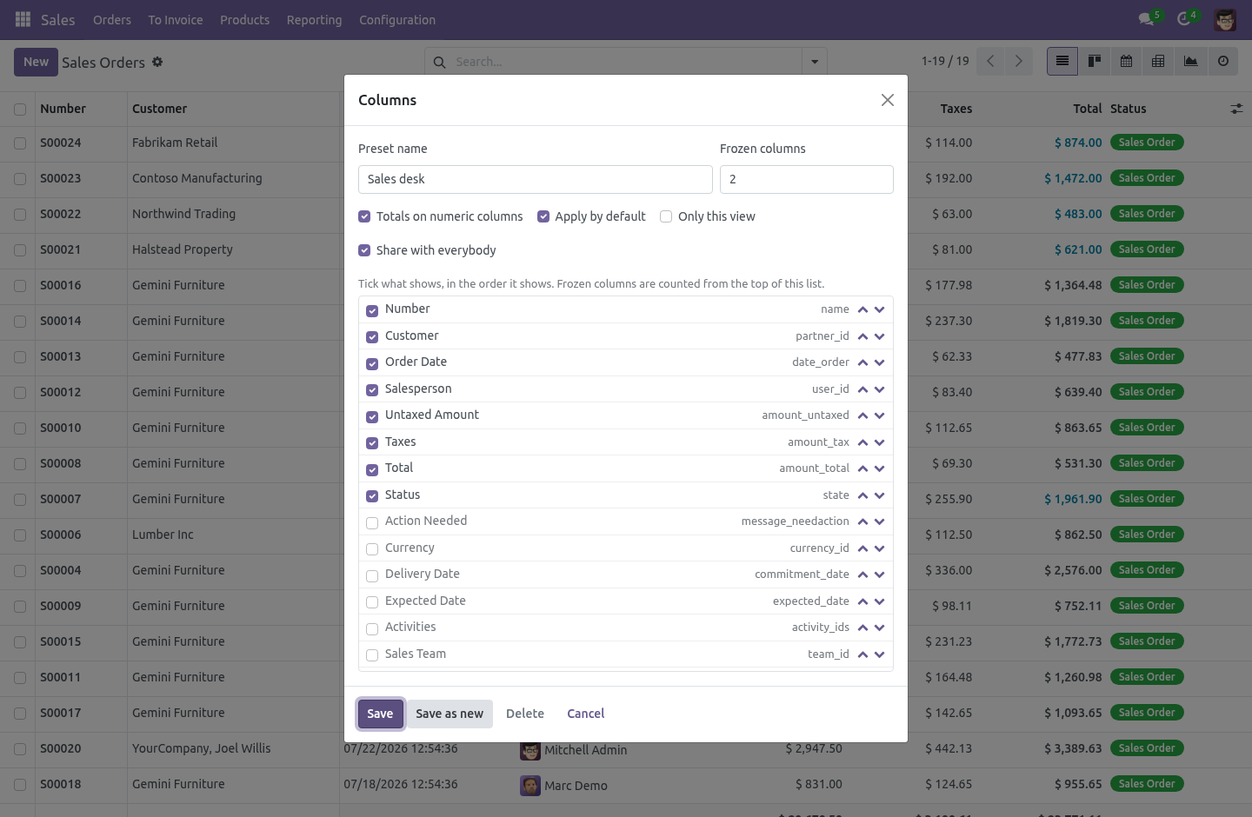Enable the Action Needed column
This screenshot has height=817, width=1252.
372,522
